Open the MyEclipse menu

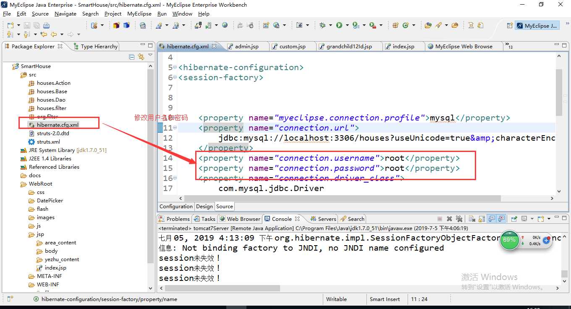[139, 14]
